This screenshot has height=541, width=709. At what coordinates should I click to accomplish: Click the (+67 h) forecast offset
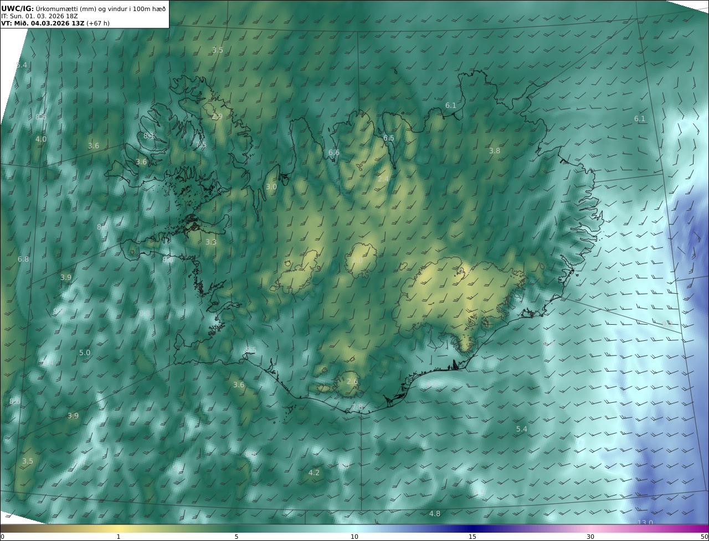98,23
